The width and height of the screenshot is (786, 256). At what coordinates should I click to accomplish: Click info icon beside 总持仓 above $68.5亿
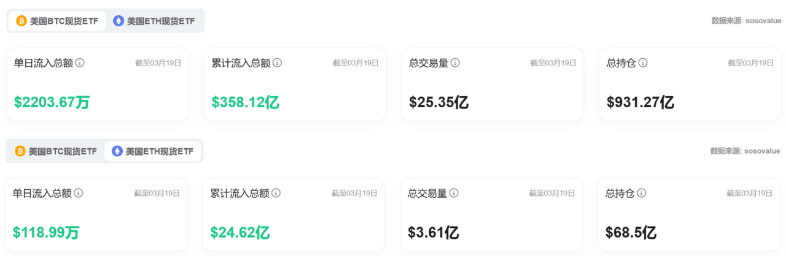tap(641, 193)
